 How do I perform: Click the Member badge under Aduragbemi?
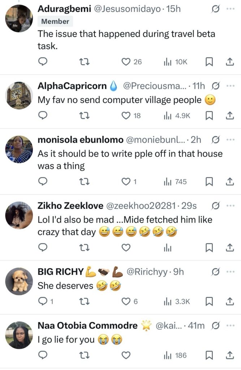(55, 21)
